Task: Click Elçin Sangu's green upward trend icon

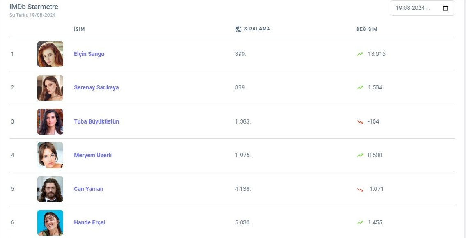Action: point(360,54)
